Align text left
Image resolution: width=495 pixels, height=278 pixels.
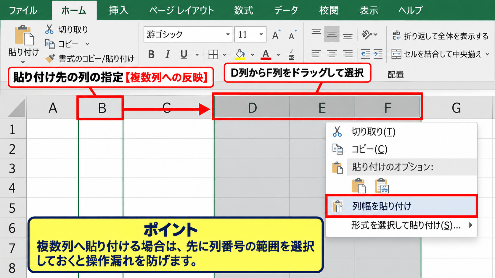pyautogui.click(x=316, y=54)
